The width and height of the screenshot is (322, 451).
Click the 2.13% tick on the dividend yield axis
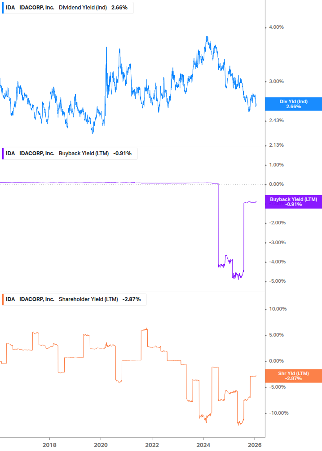(x=276, y=145)
